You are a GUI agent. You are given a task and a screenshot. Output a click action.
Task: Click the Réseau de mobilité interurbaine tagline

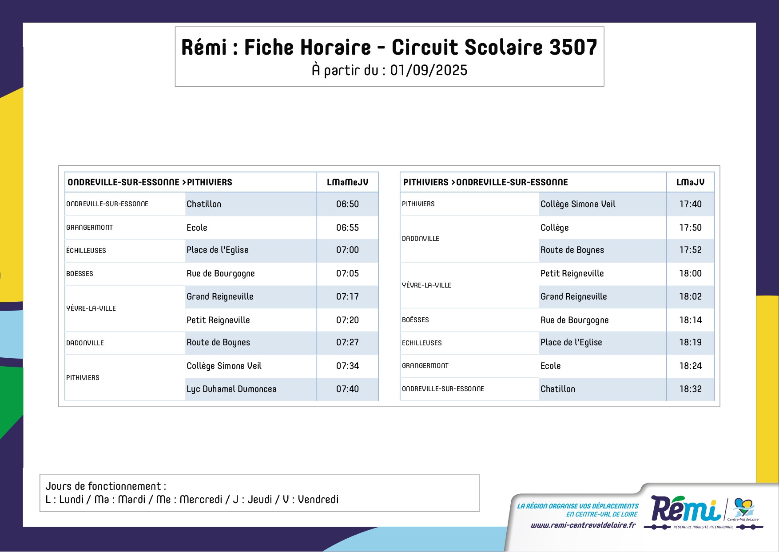[703, 527]
